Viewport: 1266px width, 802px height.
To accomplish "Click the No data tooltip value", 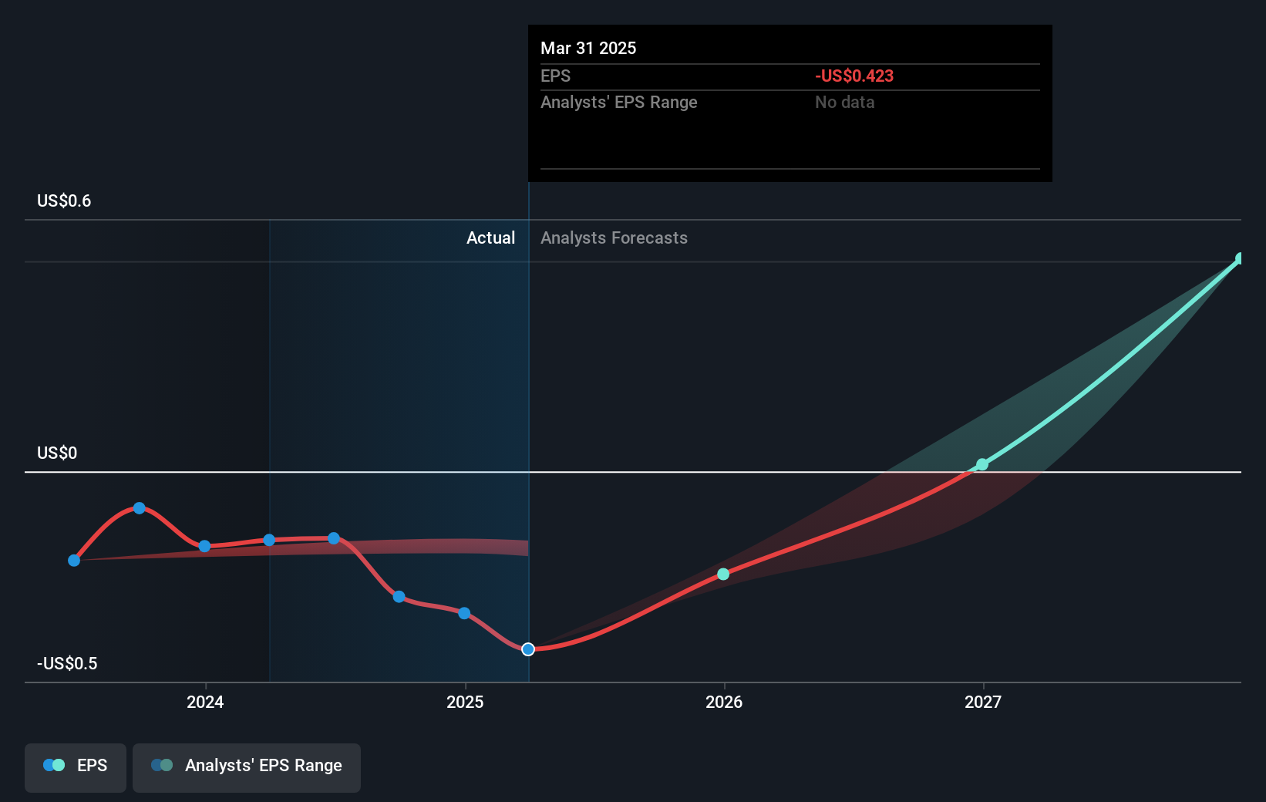I will point(844,103).
